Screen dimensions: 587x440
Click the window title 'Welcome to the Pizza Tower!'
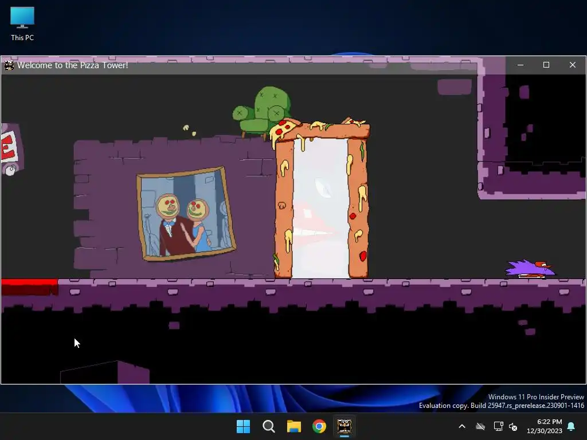[x=73, y=65]
